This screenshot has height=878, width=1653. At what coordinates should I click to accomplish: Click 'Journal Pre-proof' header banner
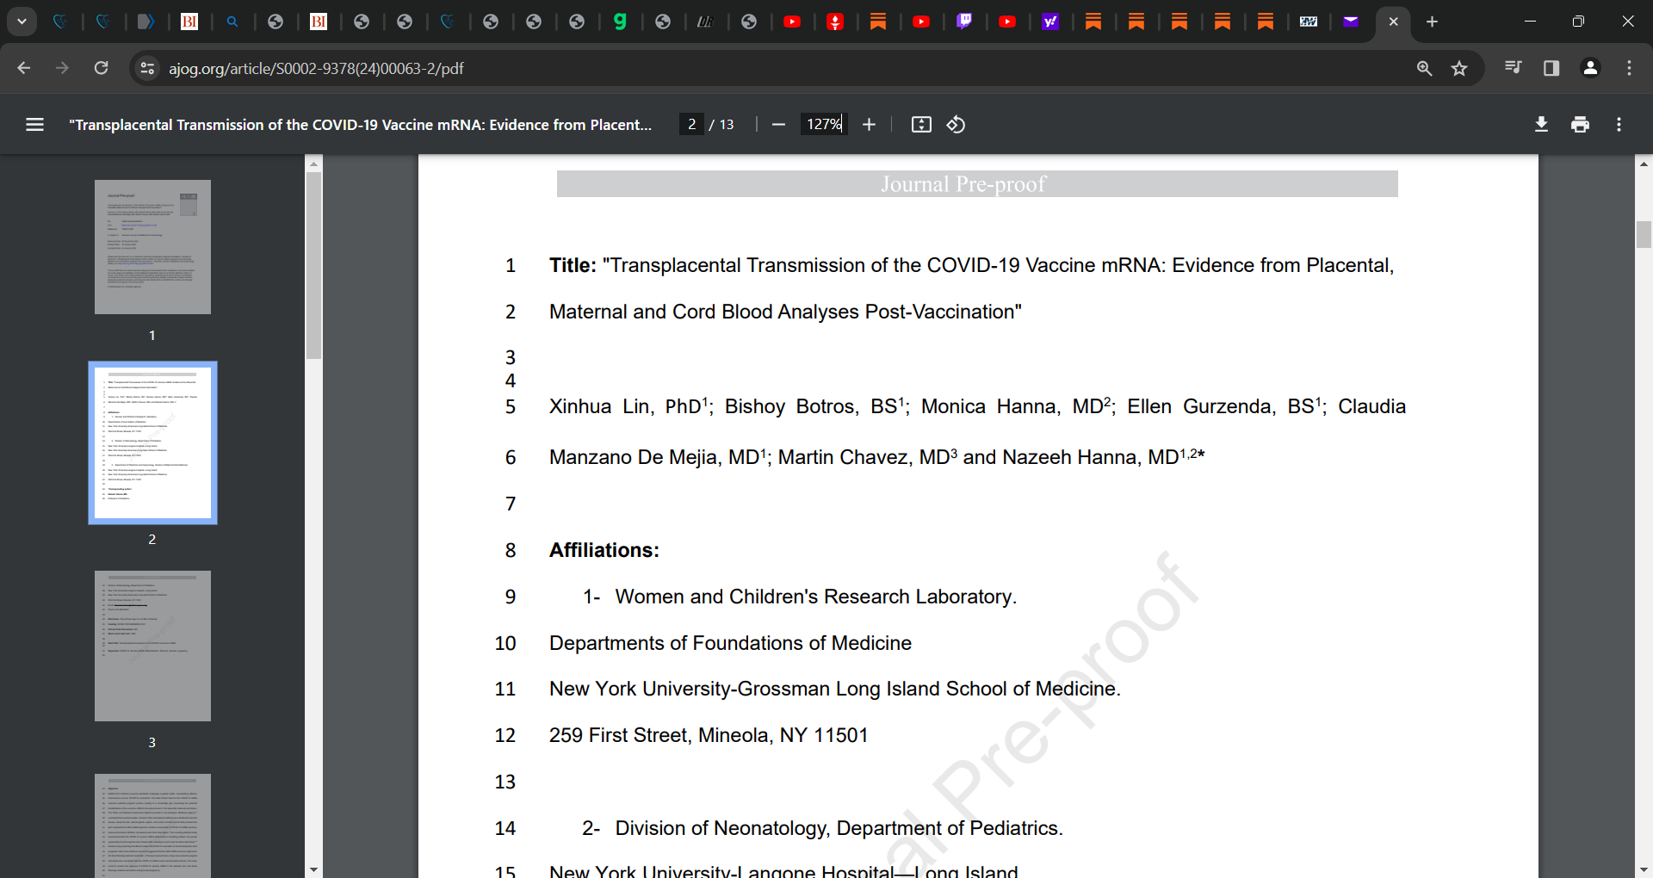click(977, 183)
